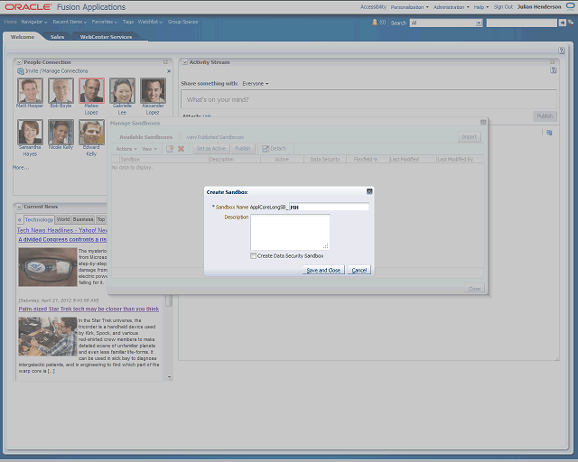The image size is (578, 462).
Task: Open the Help menu
Action: tap(481, 7)
